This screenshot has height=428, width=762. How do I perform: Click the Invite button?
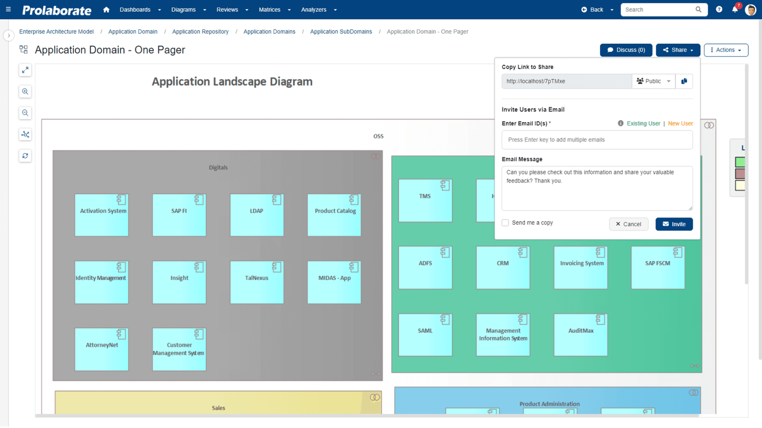click(674, 224)
